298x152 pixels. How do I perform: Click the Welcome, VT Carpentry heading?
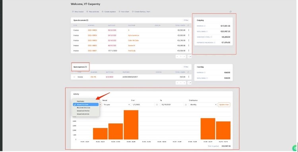[x=85, y=4]
